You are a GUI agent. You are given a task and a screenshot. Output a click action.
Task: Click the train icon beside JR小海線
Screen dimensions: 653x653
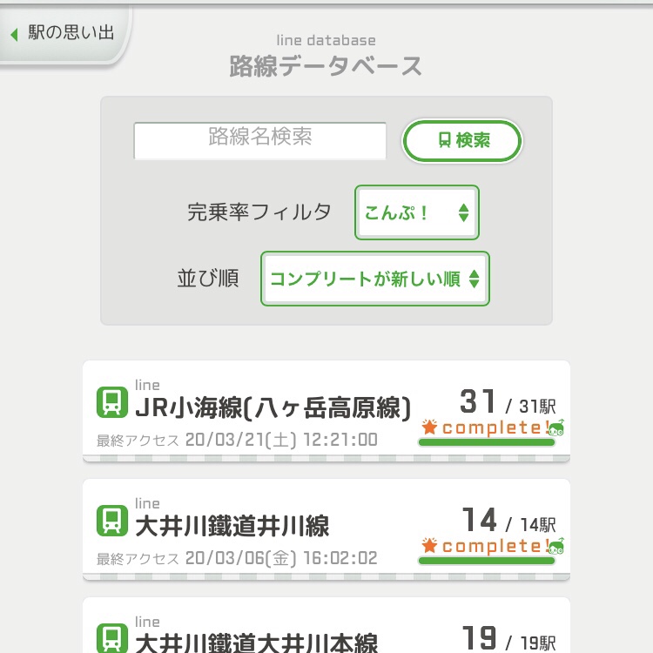point(112,402)
